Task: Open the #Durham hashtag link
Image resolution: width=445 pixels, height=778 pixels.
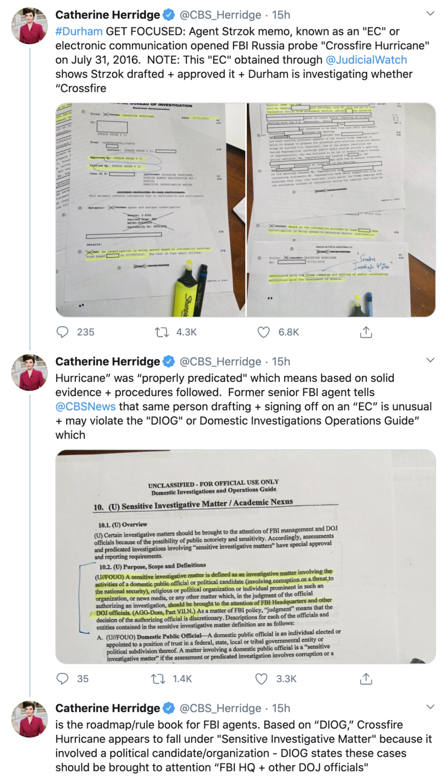Action: [79, 31]
